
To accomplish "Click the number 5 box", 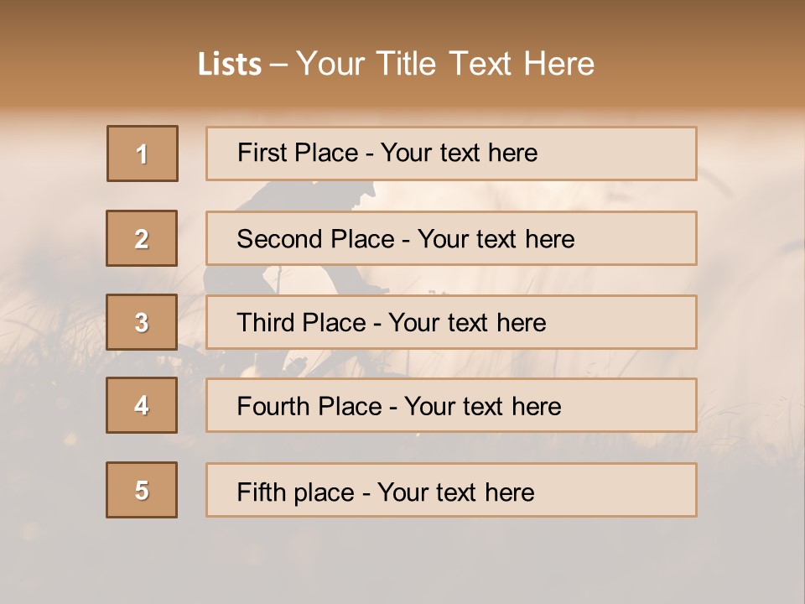I will click(x=143, y=490).
